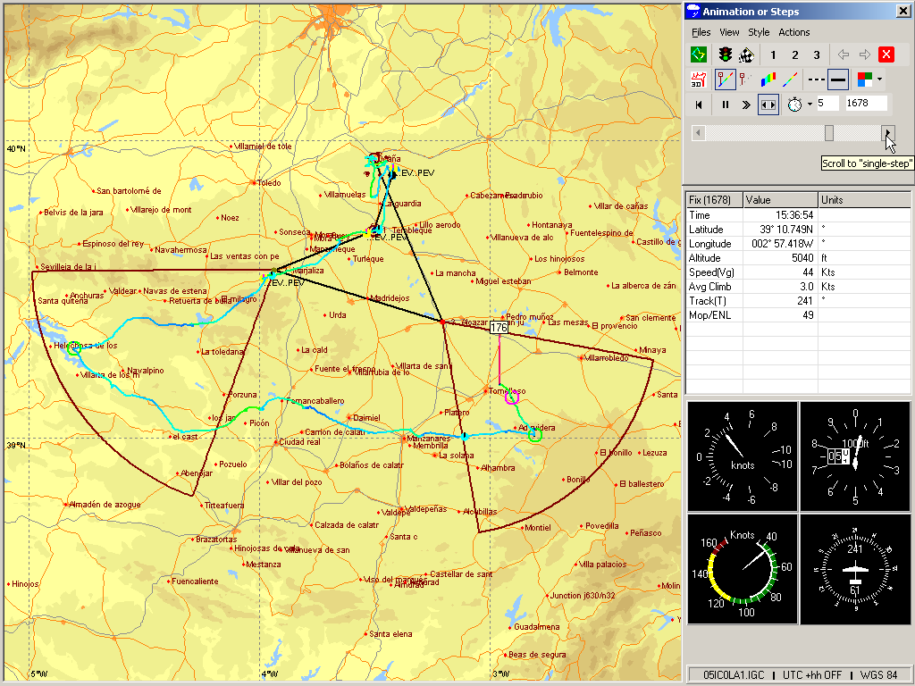Open the Style menu
The height and width of the screenshot is (686, 915).
pos(759,32)
